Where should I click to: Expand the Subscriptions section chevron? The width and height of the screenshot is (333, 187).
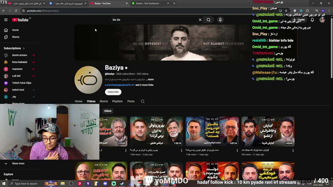point(24,48)
